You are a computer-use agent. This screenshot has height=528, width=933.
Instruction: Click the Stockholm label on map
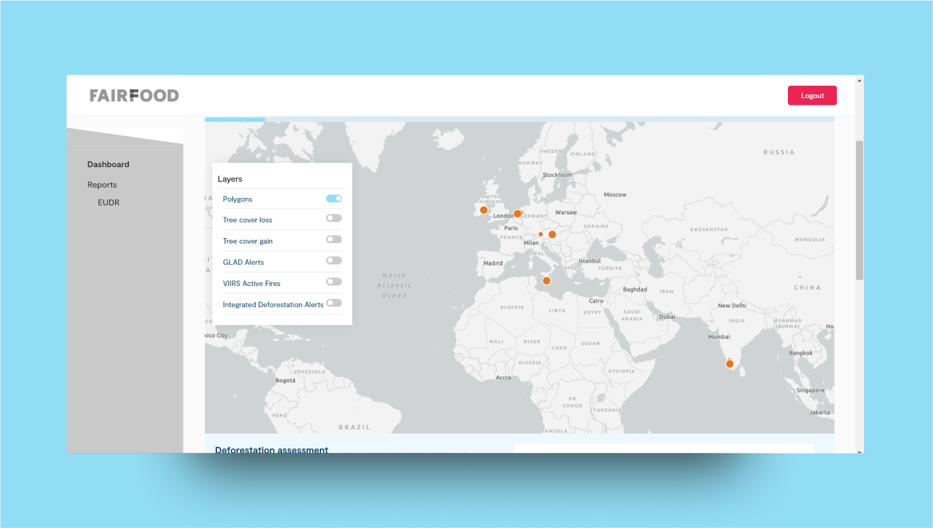[557, 175]
